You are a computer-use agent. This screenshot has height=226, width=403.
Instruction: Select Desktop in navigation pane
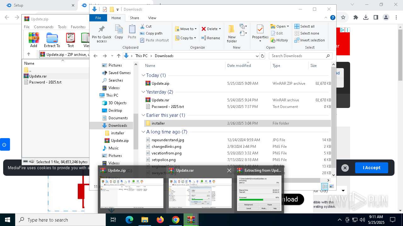[115, 110]
